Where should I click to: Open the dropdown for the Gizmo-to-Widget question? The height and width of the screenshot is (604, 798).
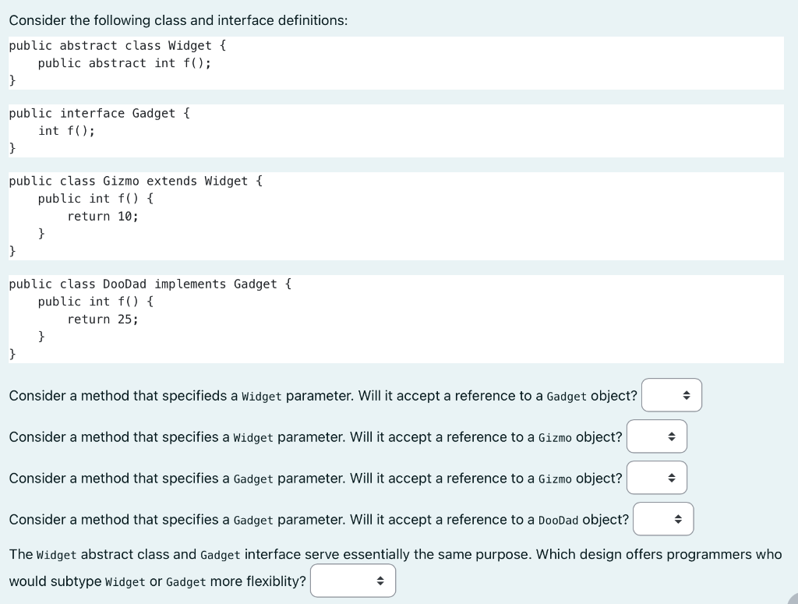coord(656,436)
